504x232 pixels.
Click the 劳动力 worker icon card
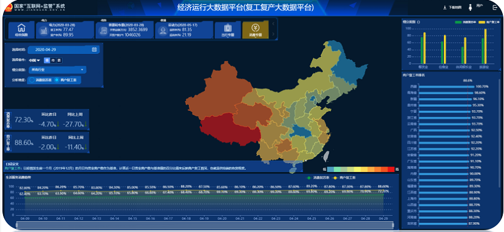184,30
